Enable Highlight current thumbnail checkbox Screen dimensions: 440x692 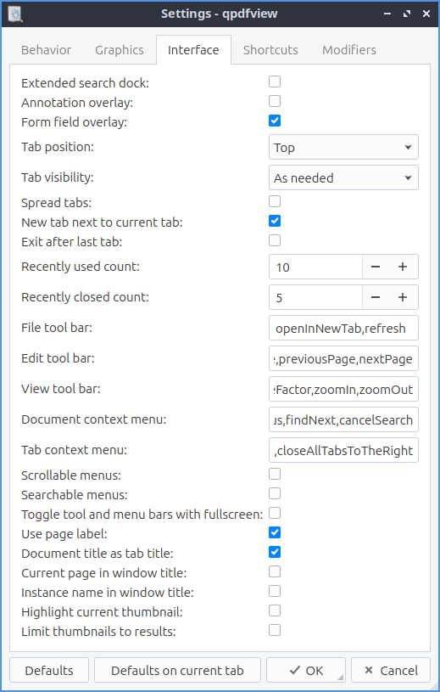pos(275,610)
